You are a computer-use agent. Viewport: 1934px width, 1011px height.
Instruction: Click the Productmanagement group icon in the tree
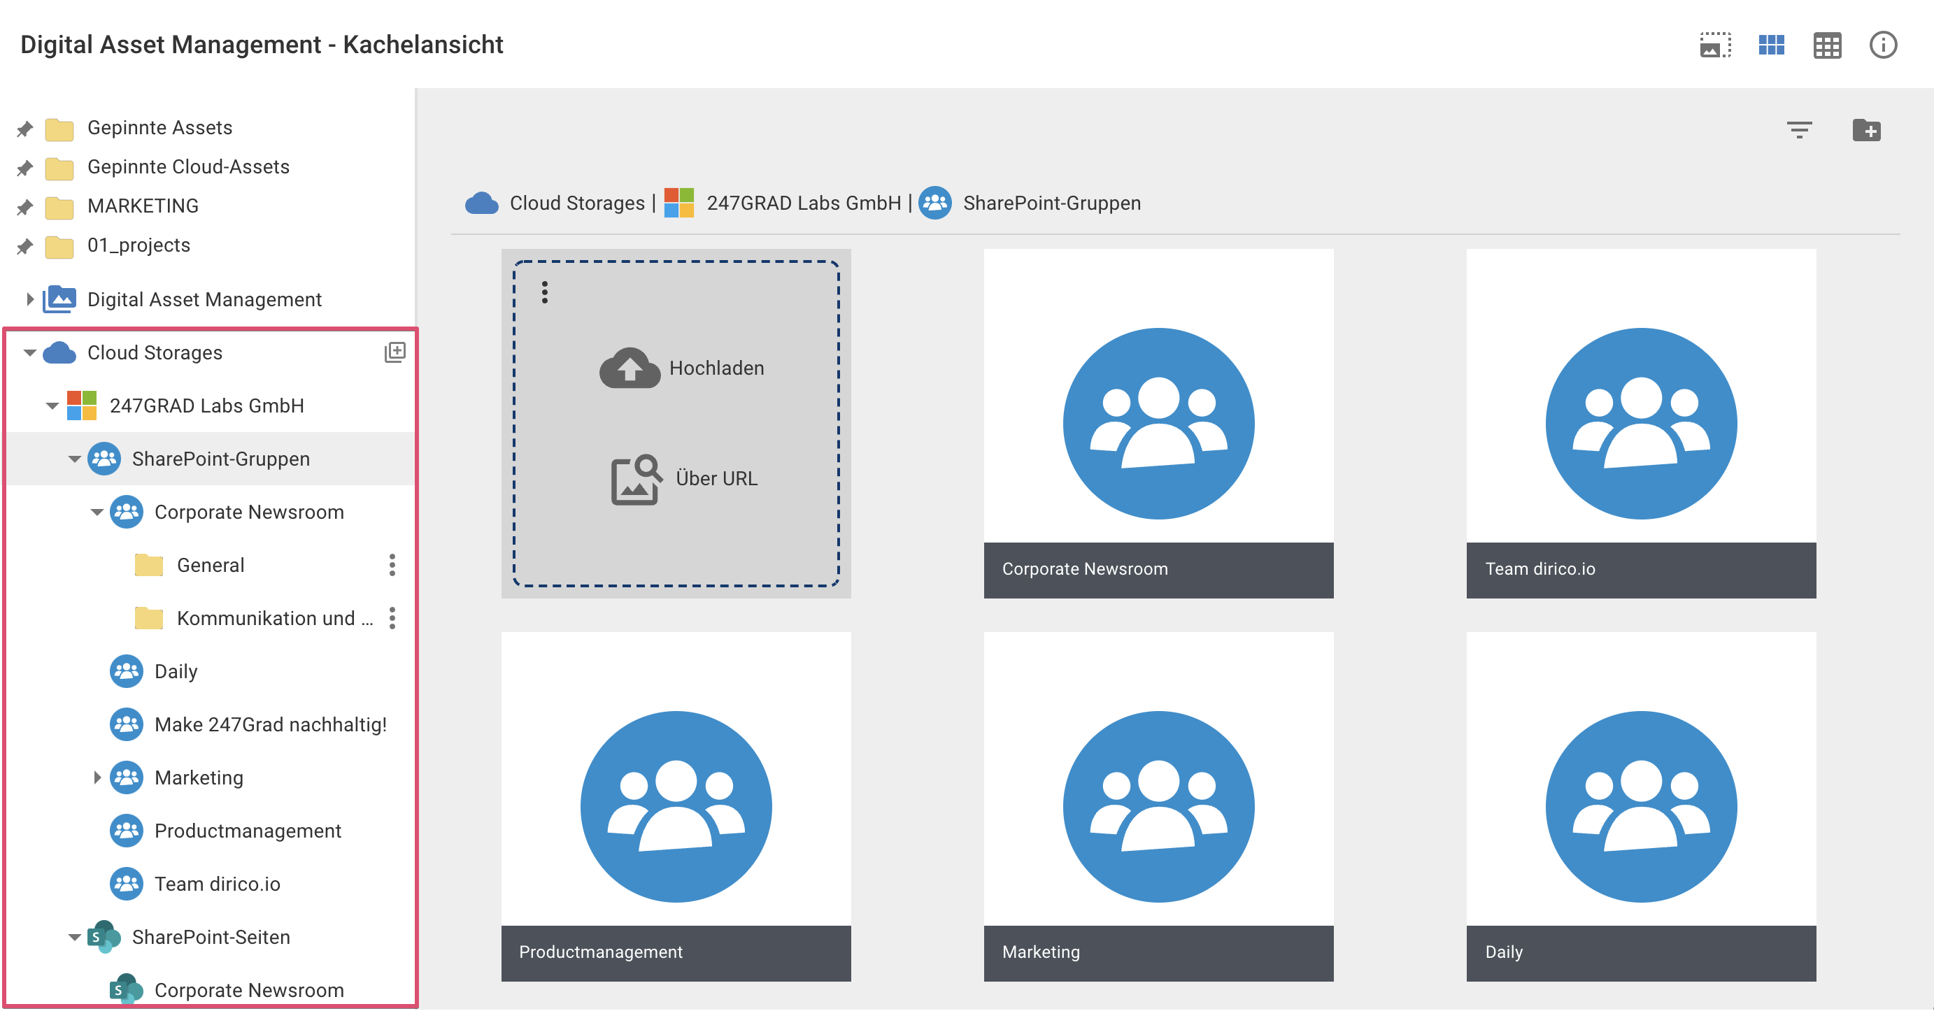(126, 831)
